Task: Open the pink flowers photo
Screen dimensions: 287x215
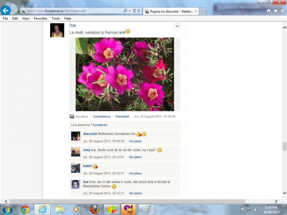Action: pyautogui.click(x=125, y=74)
